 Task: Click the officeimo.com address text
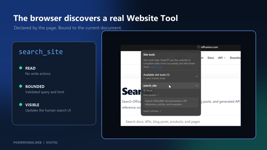point(209,47)
